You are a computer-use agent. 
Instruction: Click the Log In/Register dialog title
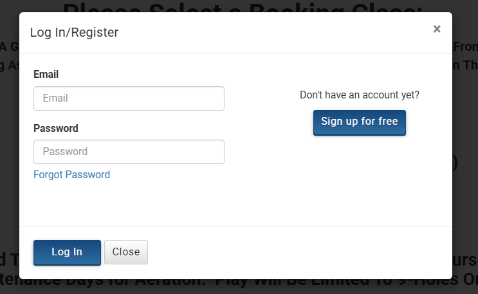[x=74, y=32]
